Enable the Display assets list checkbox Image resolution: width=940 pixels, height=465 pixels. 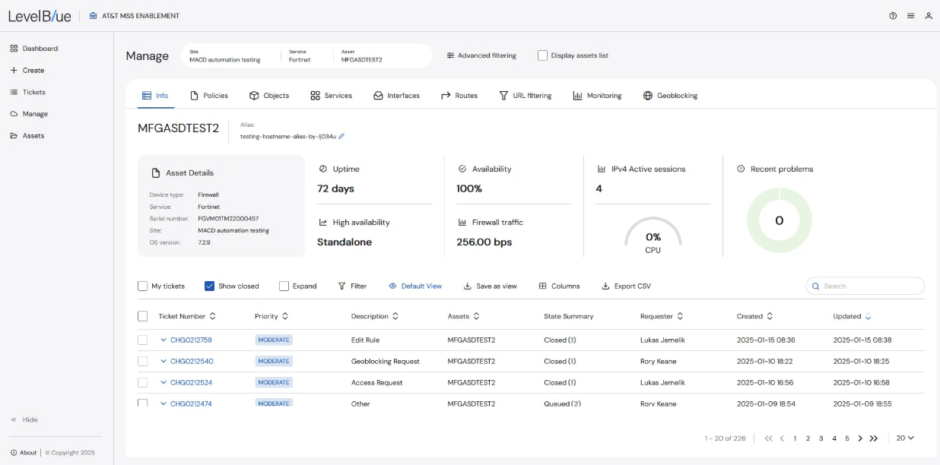coord(542,55)
